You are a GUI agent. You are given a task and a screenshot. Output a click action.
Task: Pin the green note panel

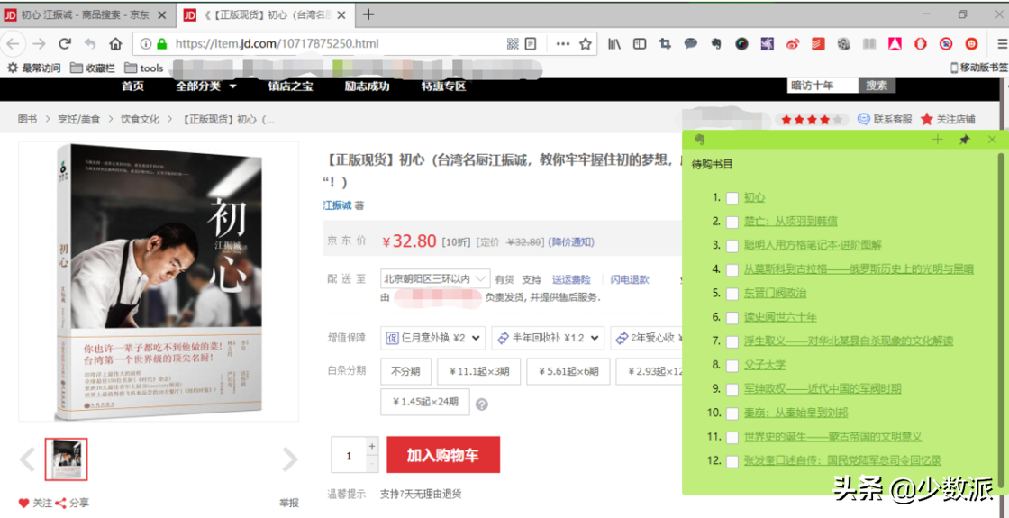coord(964,139)
